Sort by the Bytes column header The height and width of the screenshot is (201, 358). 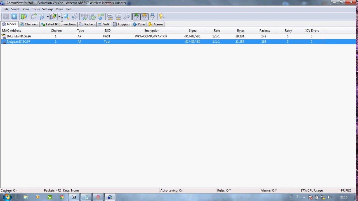[241, 31]
